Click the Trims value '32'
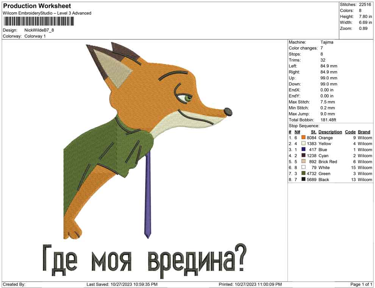This screenshot has width=375, height=288. tap(323, 60)
